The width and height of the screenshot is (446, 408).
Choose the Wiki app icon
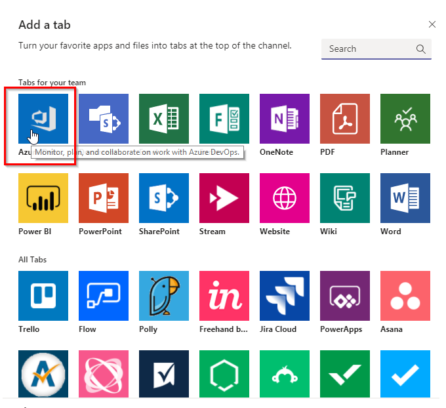point(345,198)
